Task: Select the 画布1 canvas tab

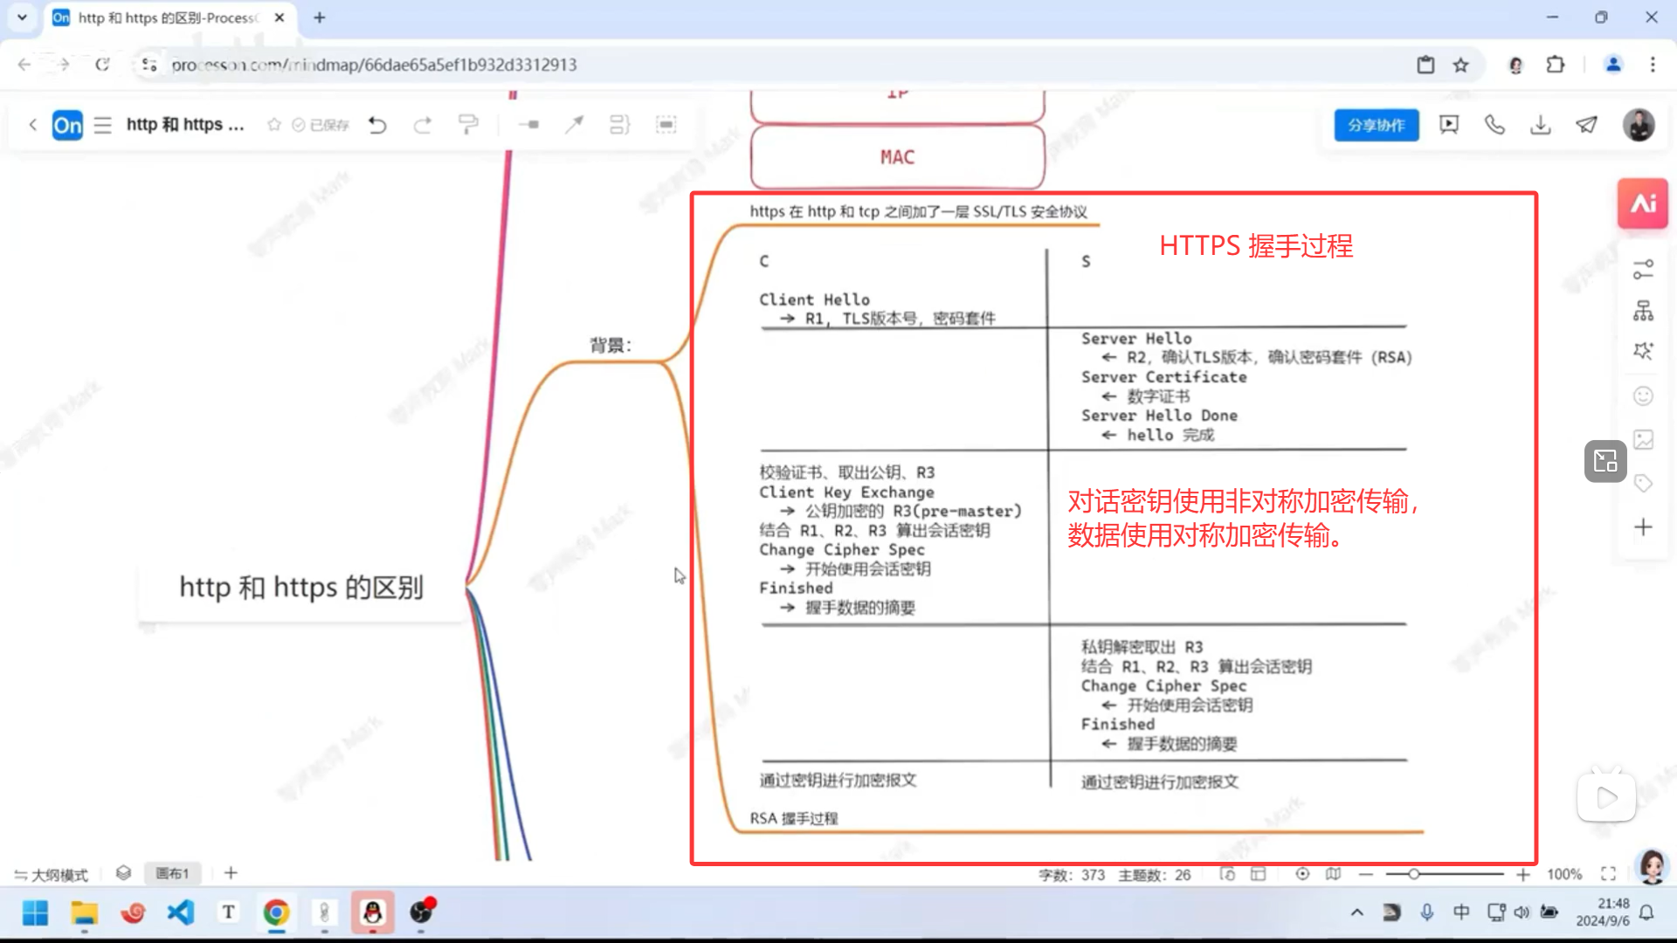Action: [x=172, y=873]
